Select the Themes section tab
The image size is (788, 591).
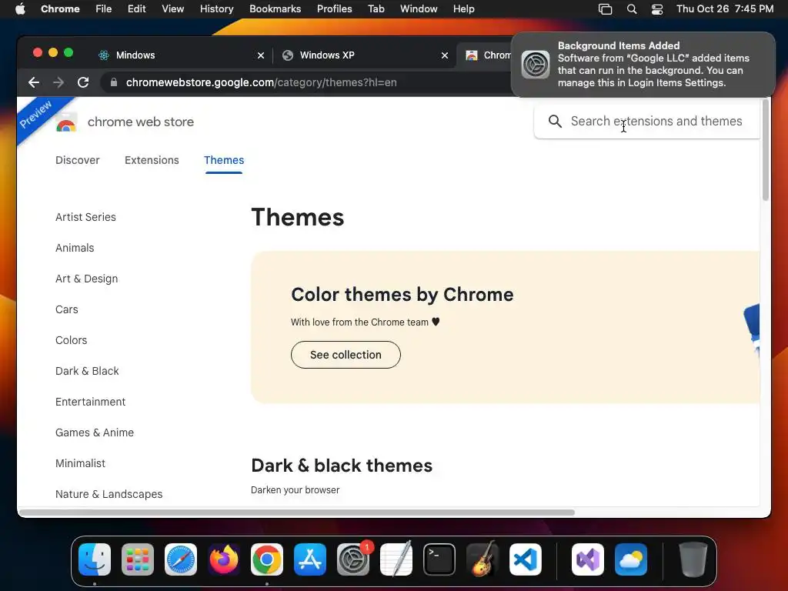[224, 160]
